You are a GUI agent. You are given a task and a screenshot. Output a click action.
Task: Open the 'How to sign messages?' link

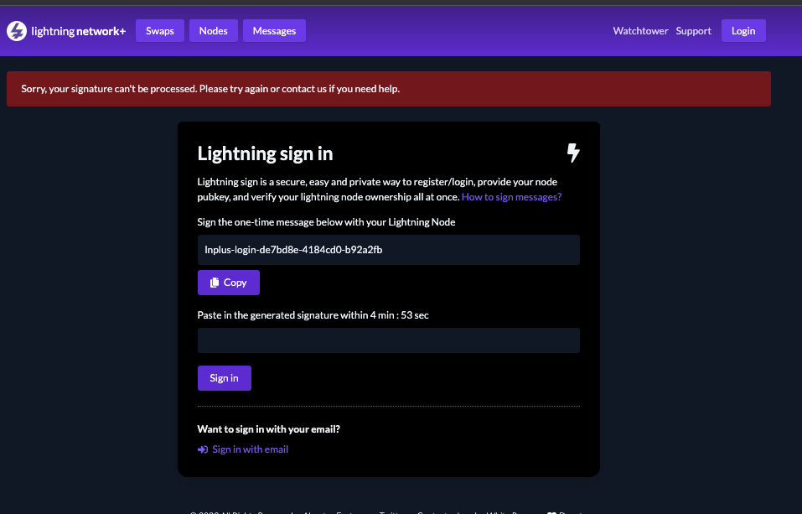coord(511,197)
